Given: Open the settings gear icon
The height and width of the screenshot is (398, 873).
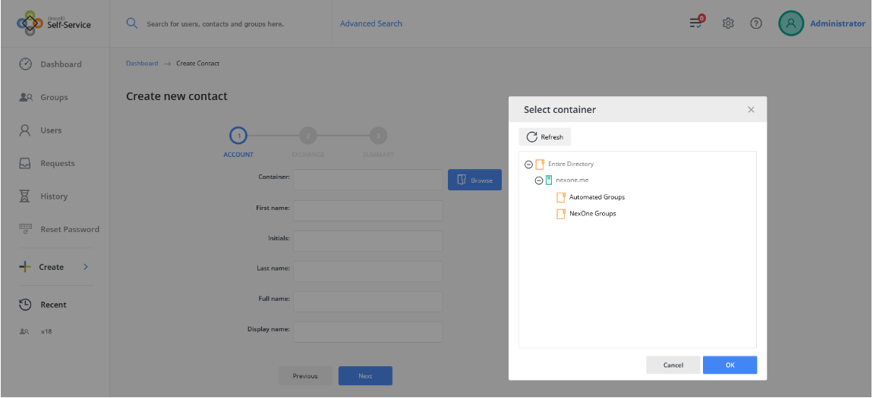Looking at the screenshot, I should click(x=728, y=24).
